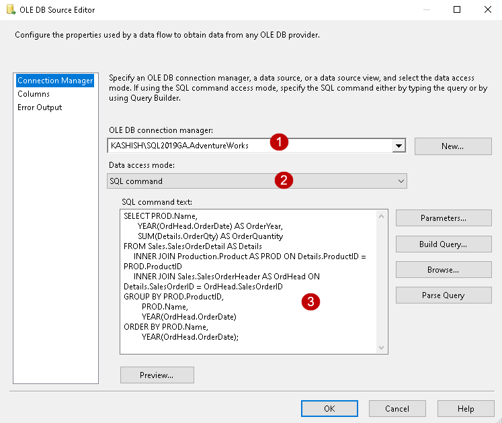Expand the Data access mode dropdown
Viewport: 502px width, 423px height.
(x=401, y=181)
